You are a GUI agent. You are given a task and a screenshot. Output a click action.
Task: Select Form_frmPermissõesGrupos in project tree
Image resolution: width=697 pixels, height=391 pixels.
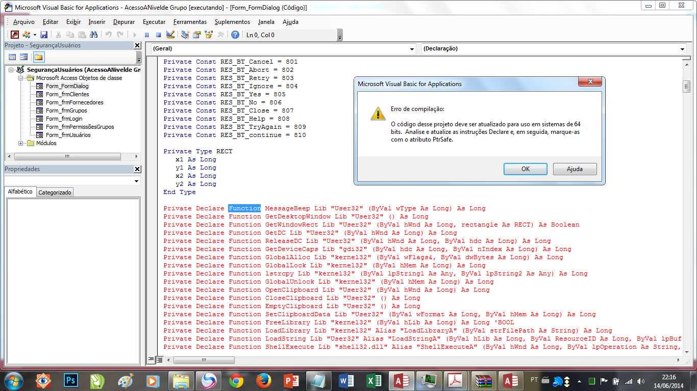pyautogui.click(x=80, y=127)
